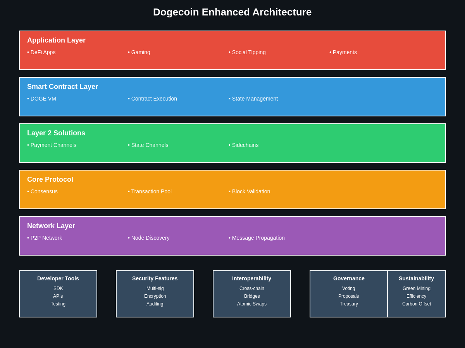Click the Dogecoin Enhanced Architecture title
The image size is (465, 348).
coord(232,12)
